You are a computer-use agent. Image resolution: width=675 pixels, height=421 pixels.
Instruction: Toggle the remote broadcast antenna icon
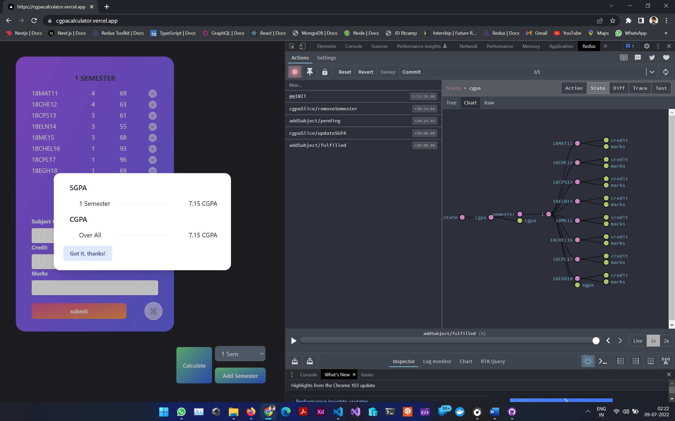666,361
